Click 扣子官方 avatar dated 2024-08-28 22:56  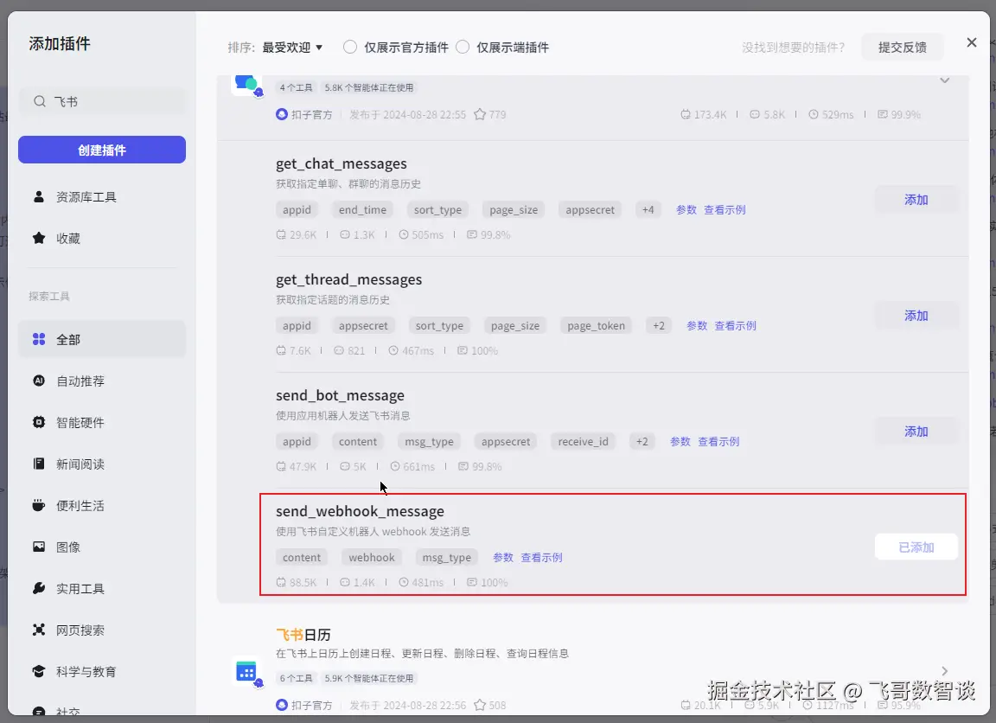[282, 705]
